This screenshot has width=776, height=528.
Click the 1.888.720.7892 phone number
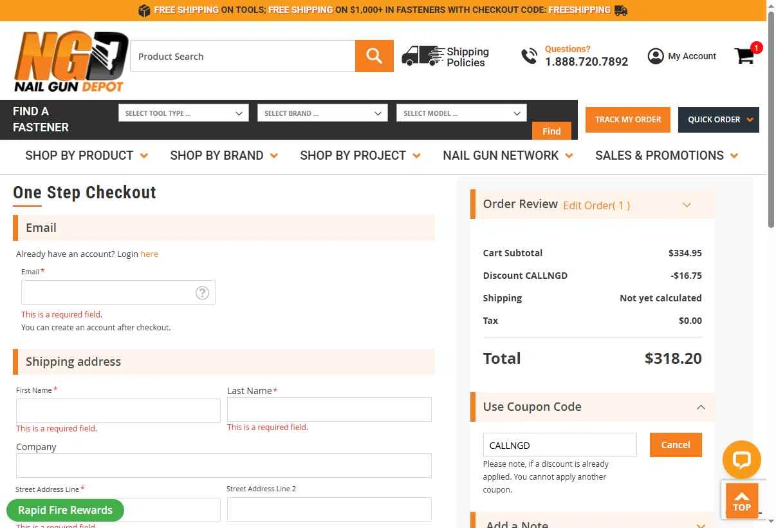point(586,62)
